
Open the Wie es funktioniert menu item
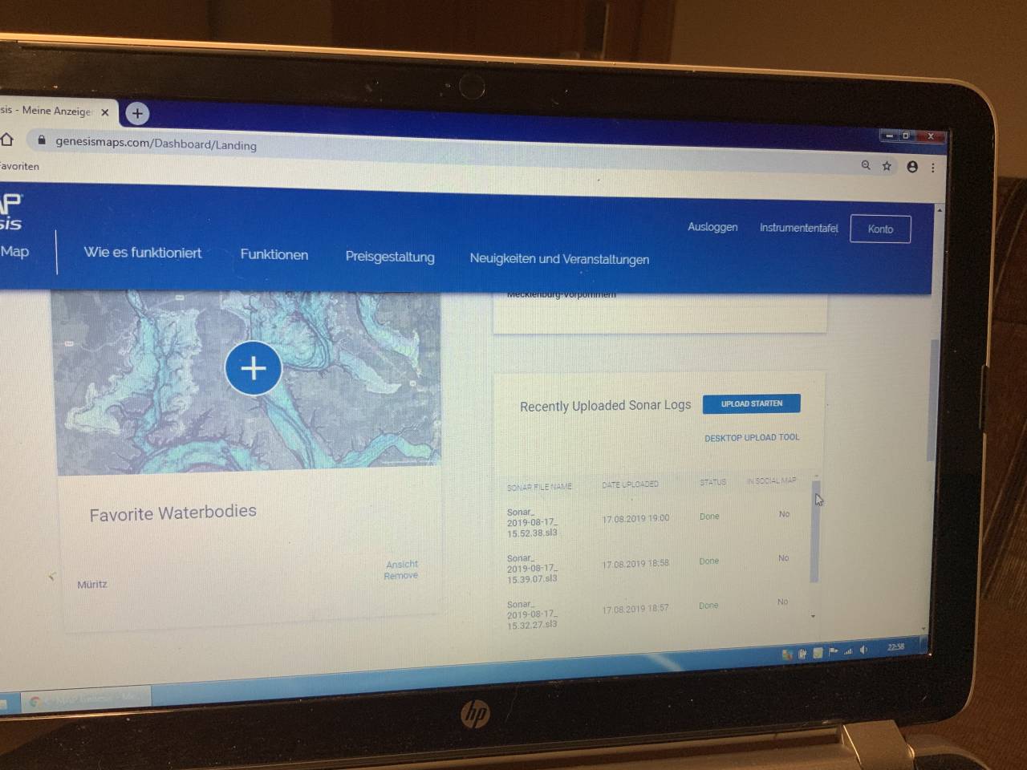[143, 253]
